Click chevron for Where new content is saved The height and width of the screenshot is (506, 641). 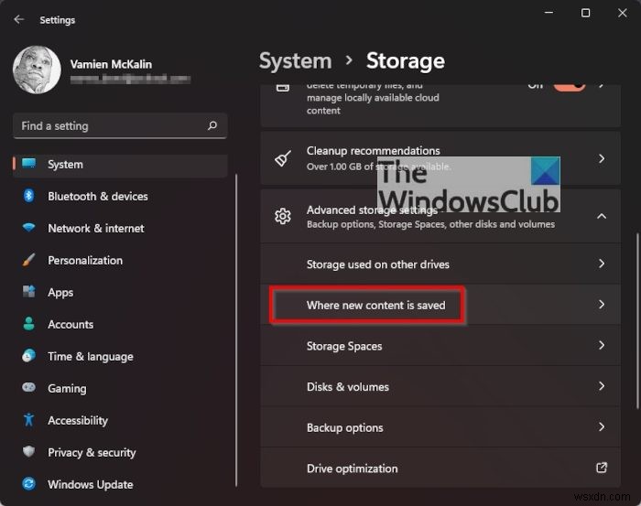(602, 305)
